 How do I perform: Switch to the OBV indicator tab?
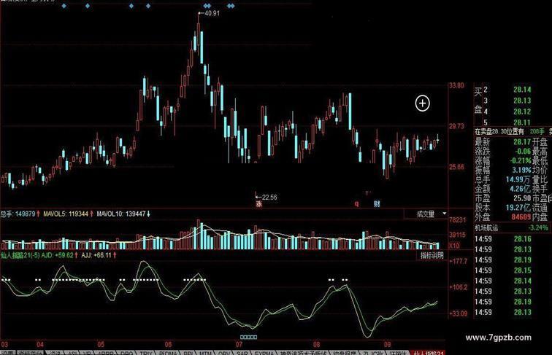(224, 353)
